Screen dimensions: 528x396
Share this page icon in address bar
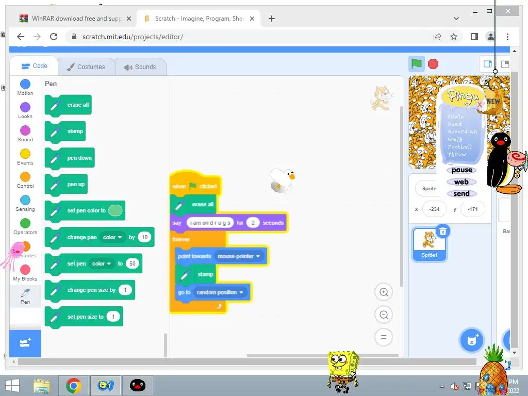point(437,37)
